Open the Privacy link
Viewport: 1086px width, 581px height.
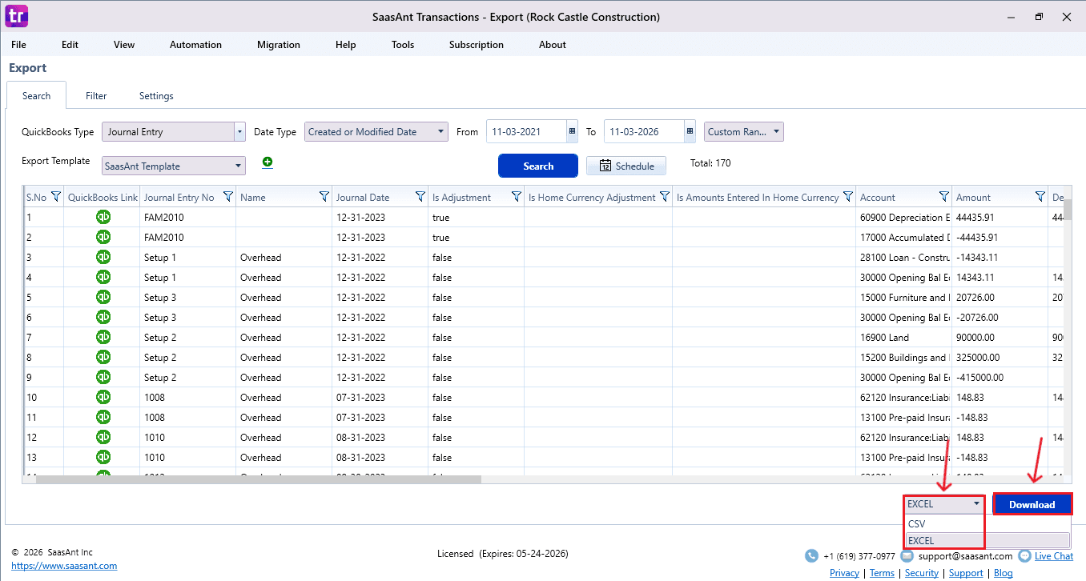point(844,572)
